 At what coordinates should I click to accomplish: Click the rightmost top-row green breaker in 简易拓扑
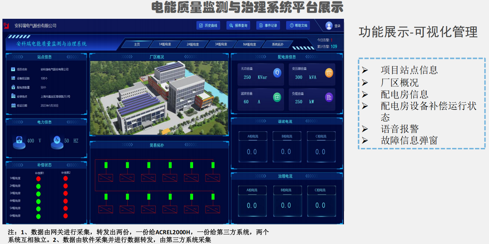pos(213,165)
